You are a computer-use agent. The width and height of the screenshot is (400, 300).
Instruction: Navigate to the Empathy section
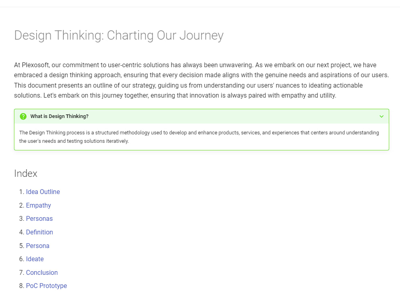click(x=38, y=205)
